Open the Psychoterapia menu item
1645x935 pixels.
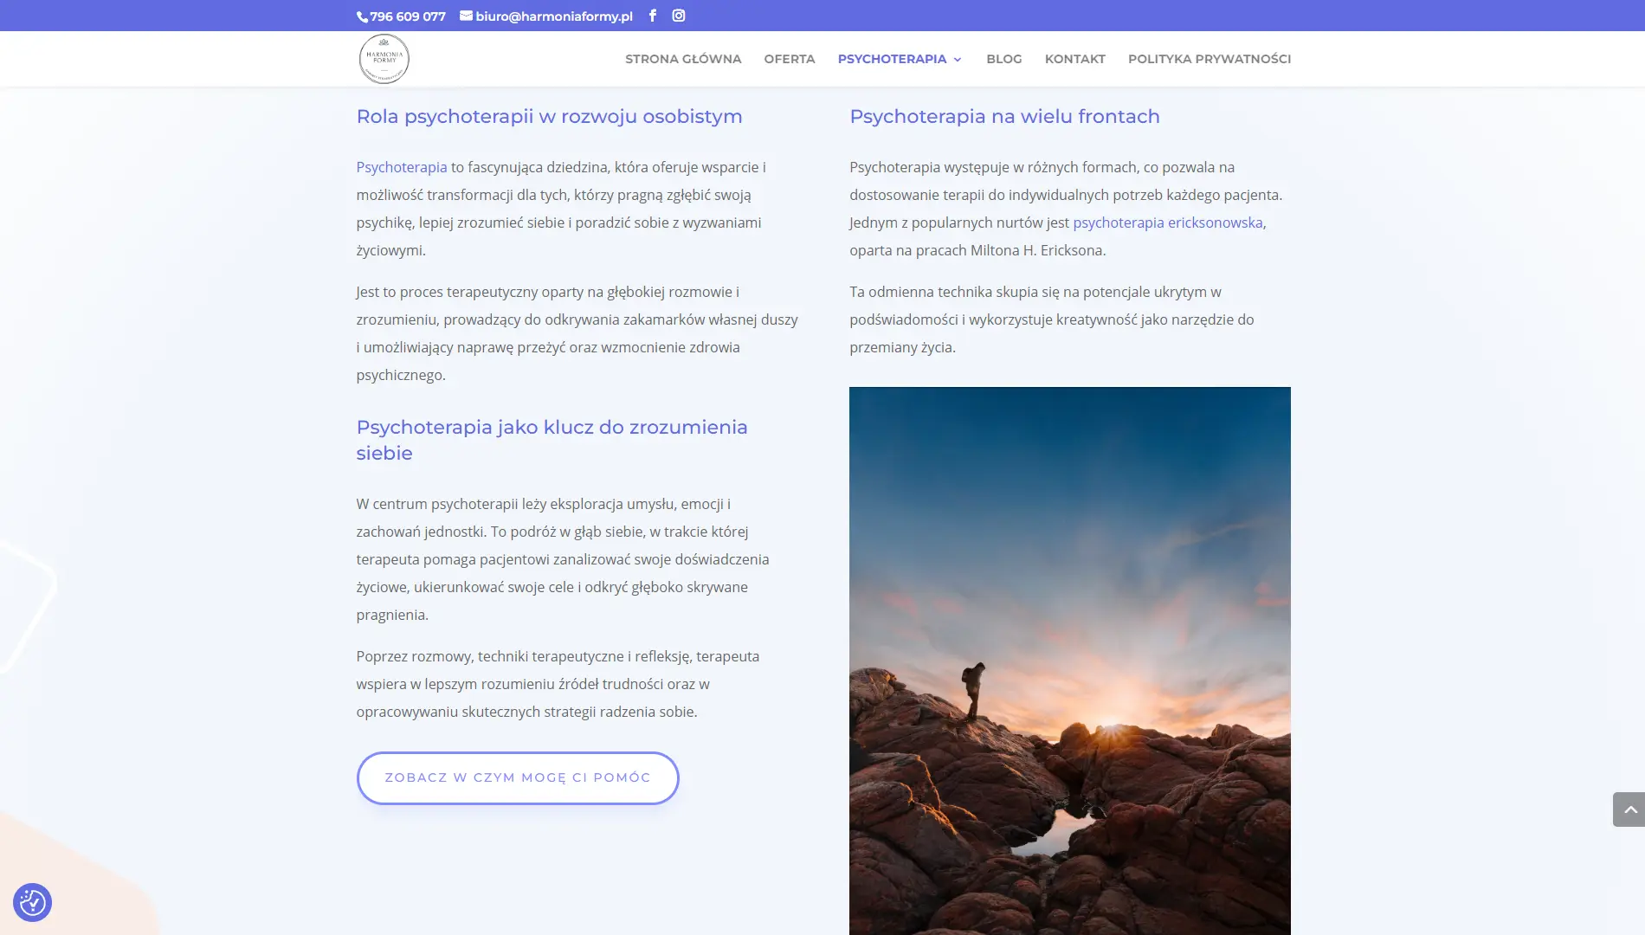892,59
